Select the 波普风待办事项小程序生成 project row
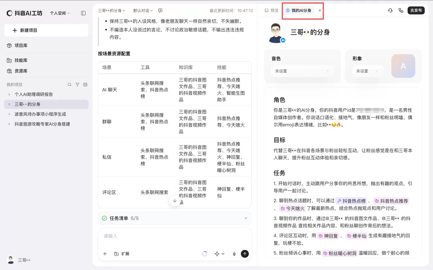The image size is (433, 270). [47, 114]
